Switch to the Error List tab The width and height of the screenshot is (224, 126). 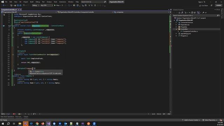click(19, 117)
